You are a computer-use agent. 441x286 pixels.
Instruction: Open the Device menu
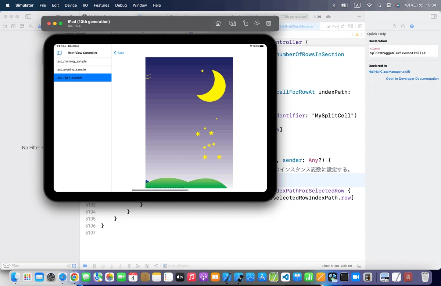(x=71, y=5)
